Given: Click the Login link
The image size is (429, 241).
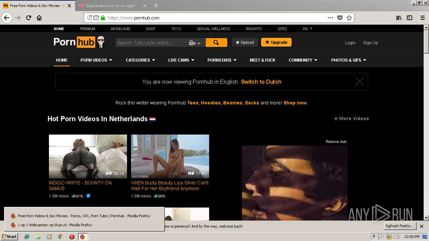Looking at the screenshot, I should tap(350, 43).
